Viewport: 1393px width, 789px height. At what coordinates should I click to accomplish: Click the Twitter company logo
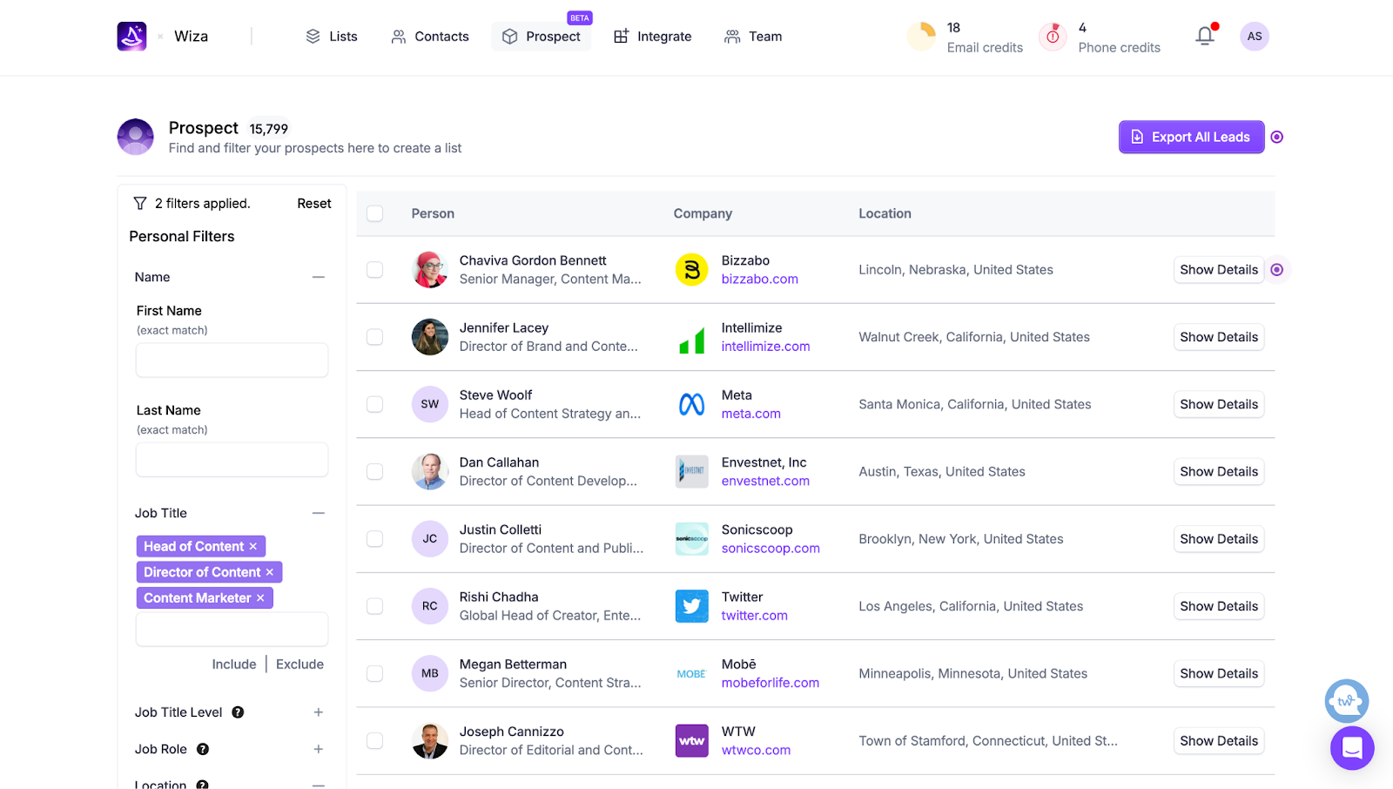[x=691, y=606]
